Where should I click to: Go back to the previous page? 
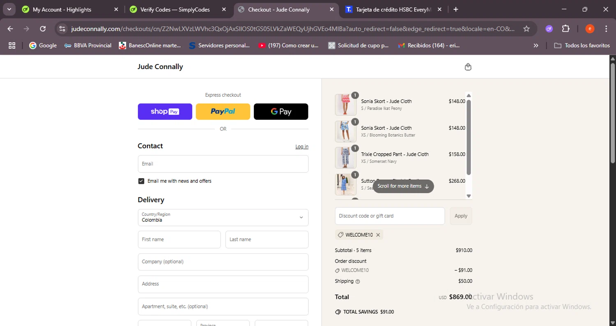(x=10, y=29)
